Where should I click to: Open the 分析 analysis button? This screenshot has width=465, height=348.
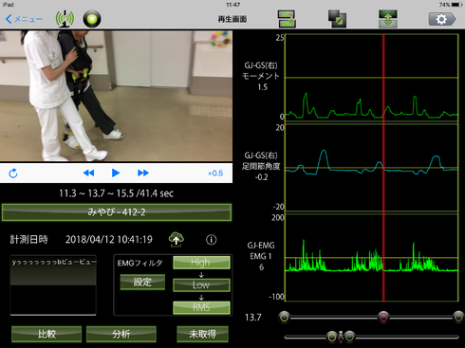coord(121,334)
